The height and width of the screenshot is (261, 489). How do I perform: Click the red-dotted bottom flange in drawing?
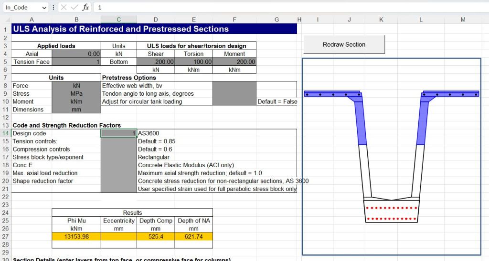[x=392, y=213]
